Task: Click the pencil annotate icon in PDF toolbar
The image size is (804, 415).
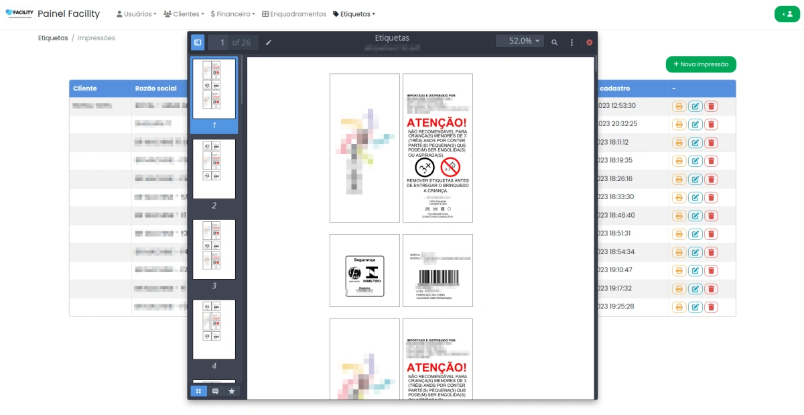Action: pos(269,42)
